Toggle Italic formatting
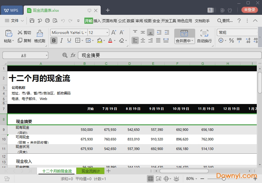 pos(61,40)
